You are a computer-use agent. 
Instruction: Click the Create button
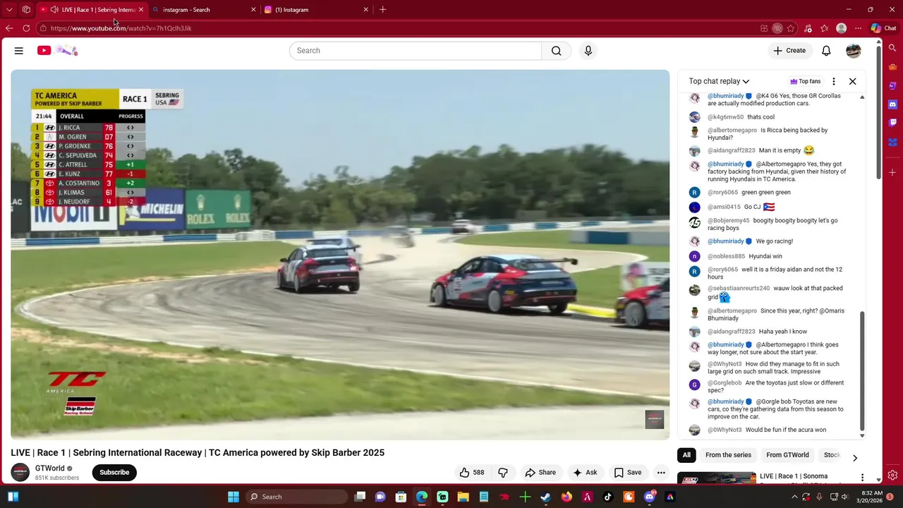click(789, 51)
